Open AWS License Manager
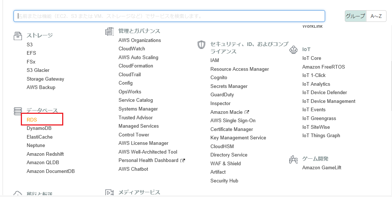The width and height of the screenshot is (392, 197). pyautogui.click(x=143, y=143)
